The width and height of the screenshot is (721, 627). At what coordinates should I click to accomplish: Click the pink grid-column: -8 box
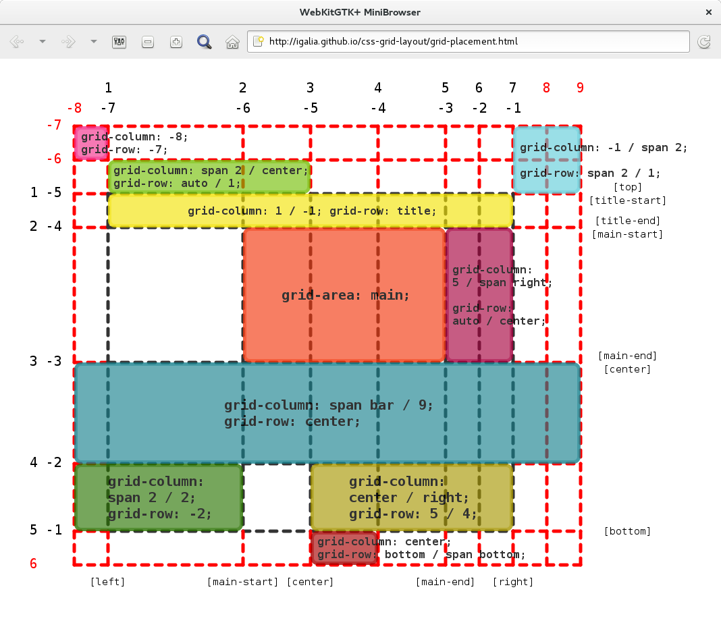92,143
